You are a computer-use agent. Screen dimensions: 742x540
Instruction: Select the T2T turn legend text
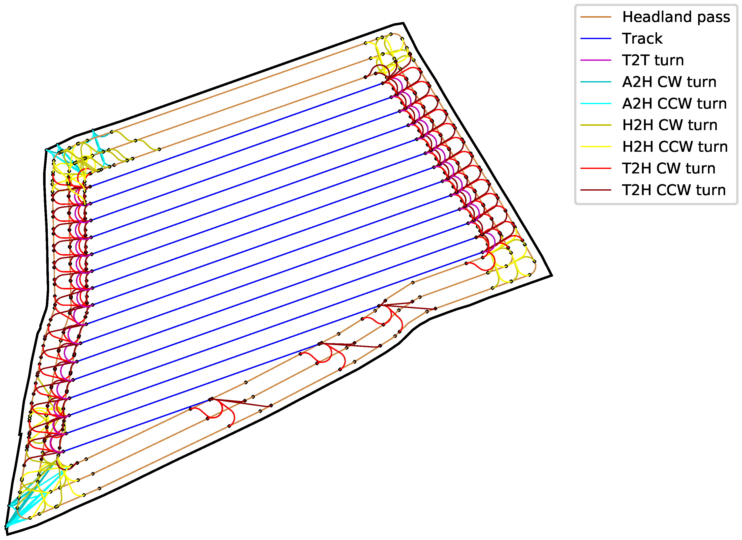pos(653,60)
